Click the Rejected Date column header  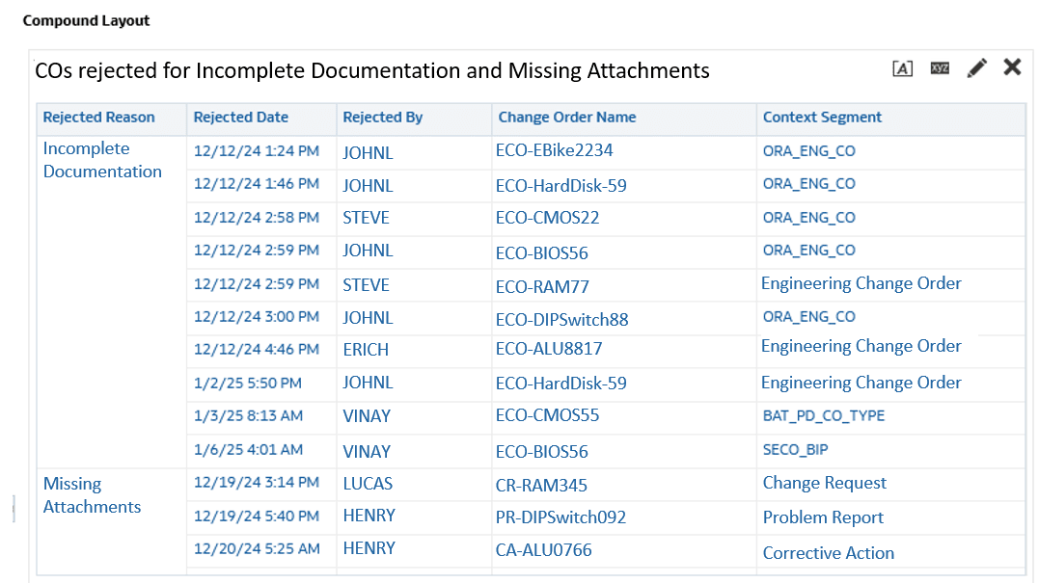coord(240,118)
